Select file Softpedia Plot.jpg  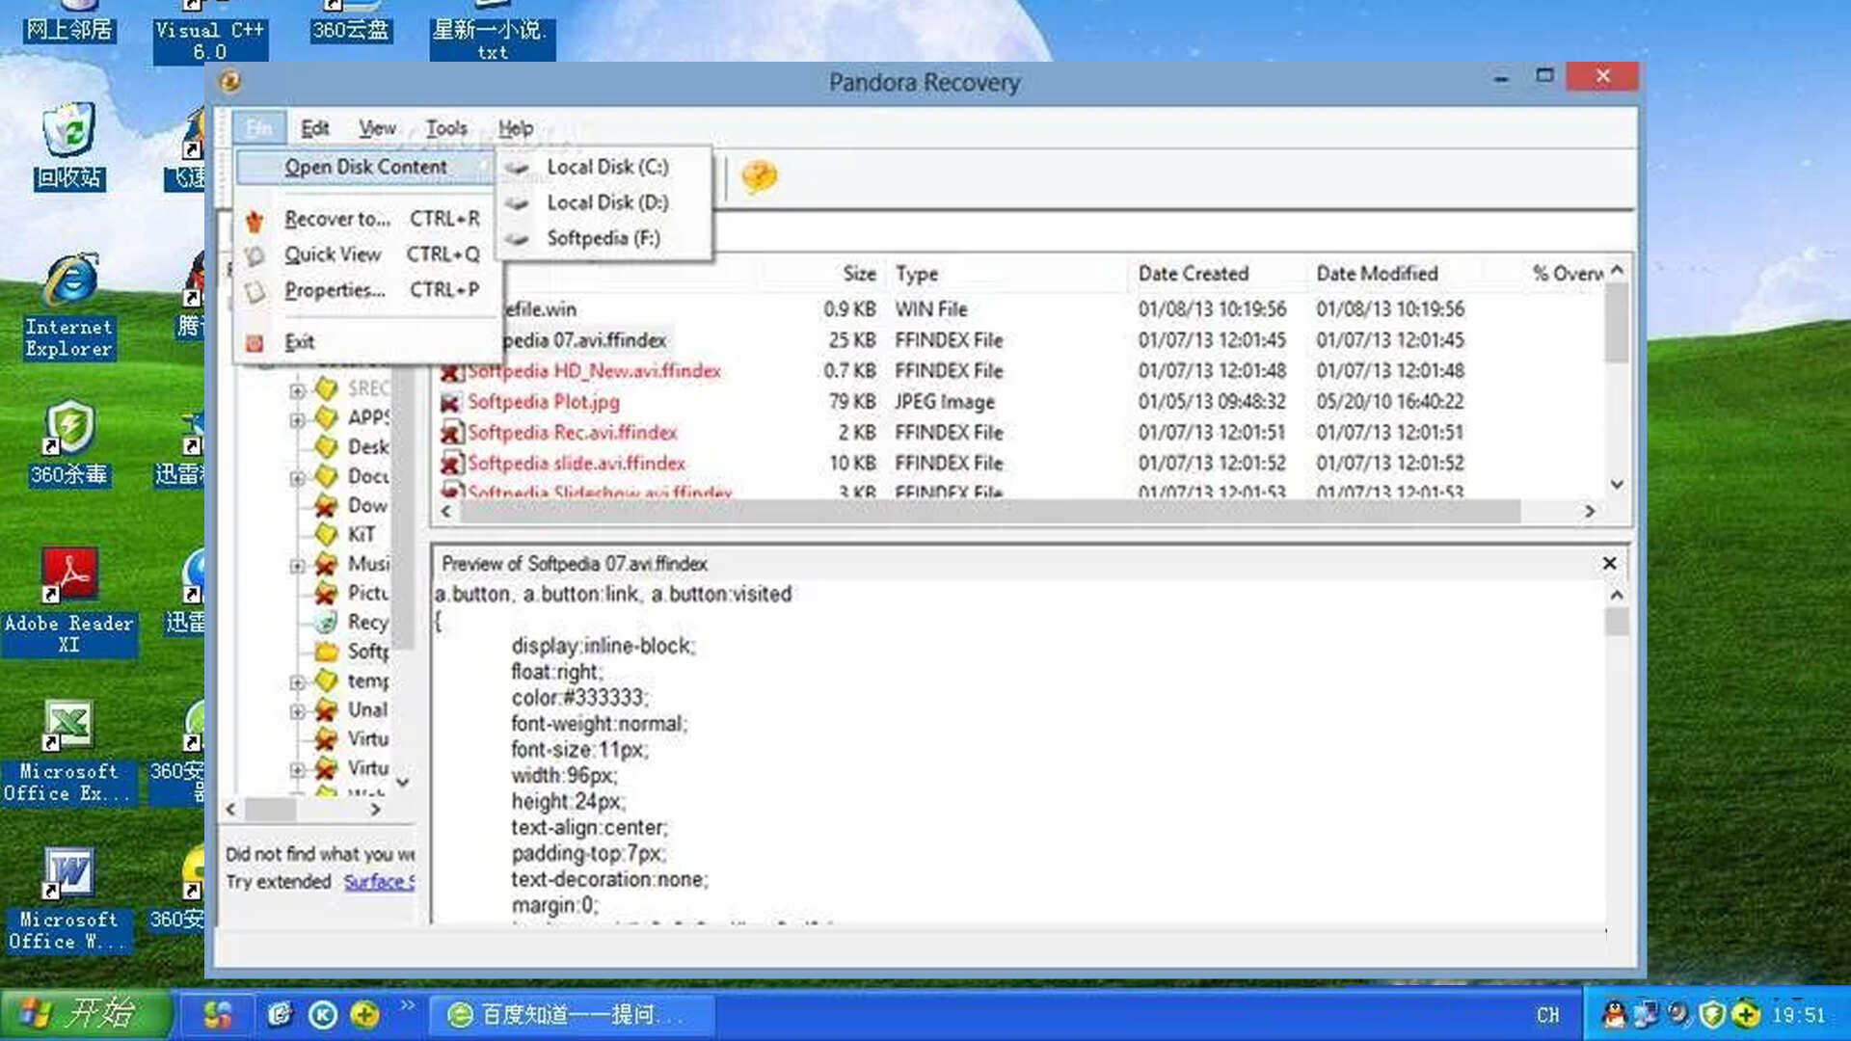(x=544, y=402)
